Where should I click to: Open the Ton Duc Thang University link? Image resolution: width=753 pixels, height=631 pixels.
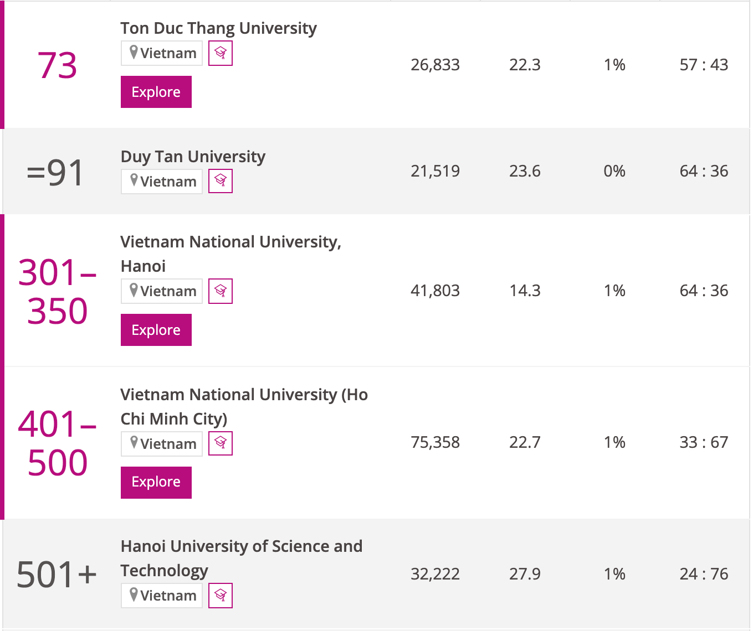tap(218, 28)
